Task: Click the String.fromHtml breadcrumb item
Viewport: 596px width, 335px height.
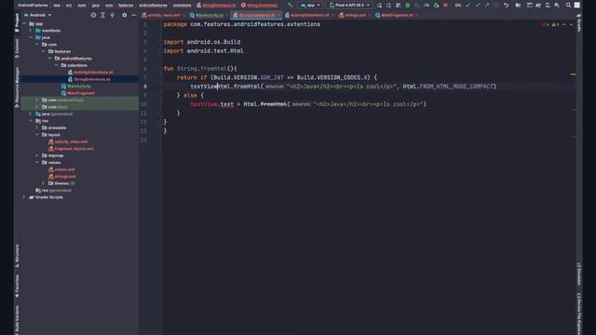Action: pyautogui.click(x=260, y=6)
